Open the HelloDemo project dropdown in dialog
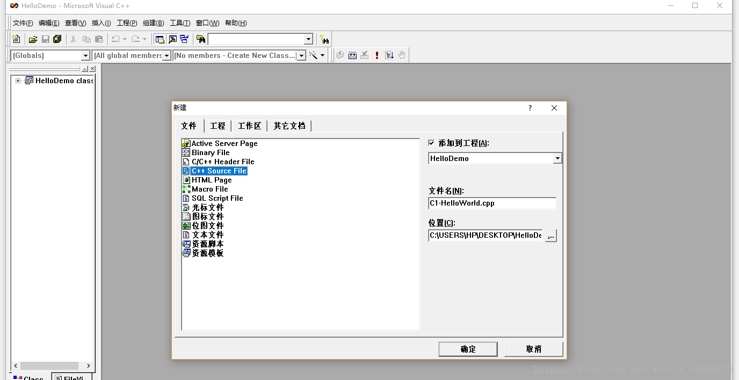The height and width of the screenshot is (380, 739). tap(557, 158)
